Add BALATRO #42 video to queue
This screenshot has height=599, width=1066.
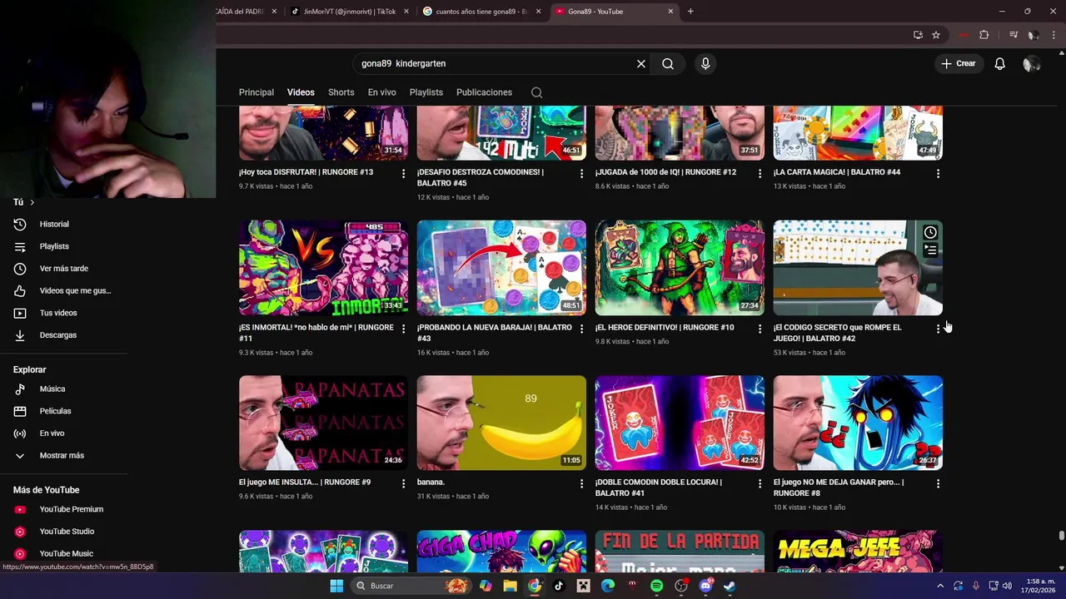(x=930, y=250)
